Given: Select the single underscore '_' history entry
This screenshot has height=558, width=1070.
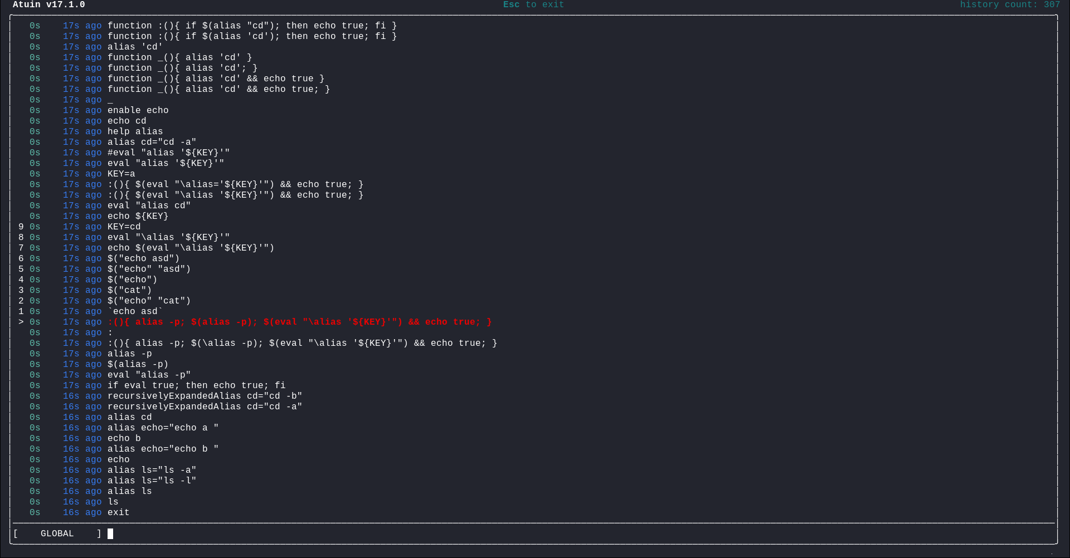Looking at the screenshot, I should pyautogui.click(x=110, y=100).
